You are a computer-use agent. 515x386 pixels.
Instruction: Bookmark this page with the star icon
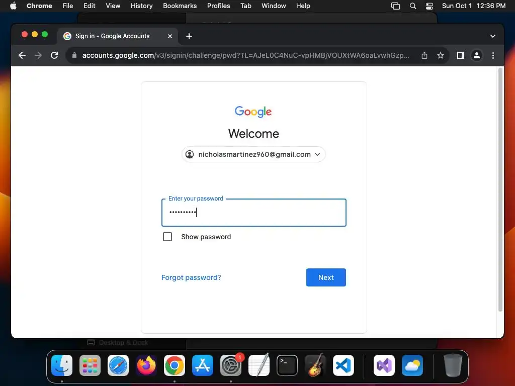pyautogui.click(x=441, y=55)
